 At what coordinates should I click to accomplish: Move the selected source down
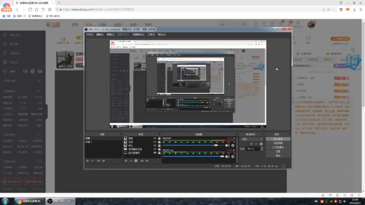tap(147, 161)
